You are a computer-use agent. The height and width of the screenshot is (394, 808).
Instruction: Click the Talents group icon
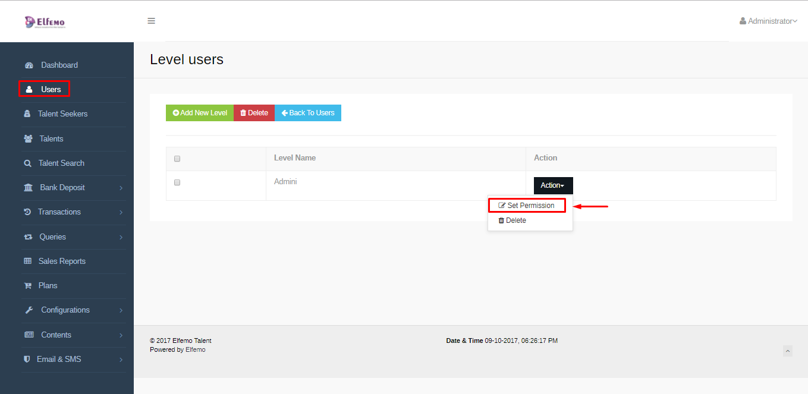(x=28, y=138)
